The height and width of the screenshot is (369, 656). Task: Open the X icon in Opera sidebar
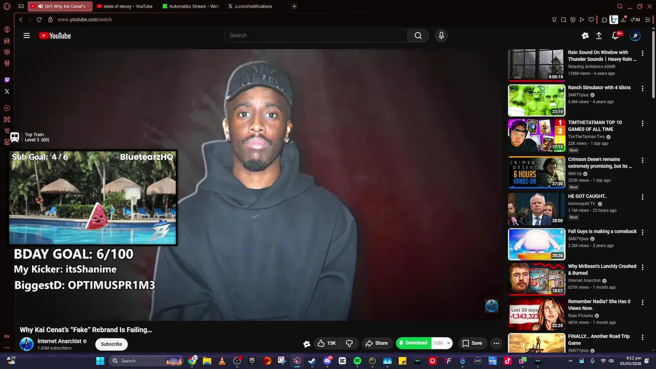7,91
